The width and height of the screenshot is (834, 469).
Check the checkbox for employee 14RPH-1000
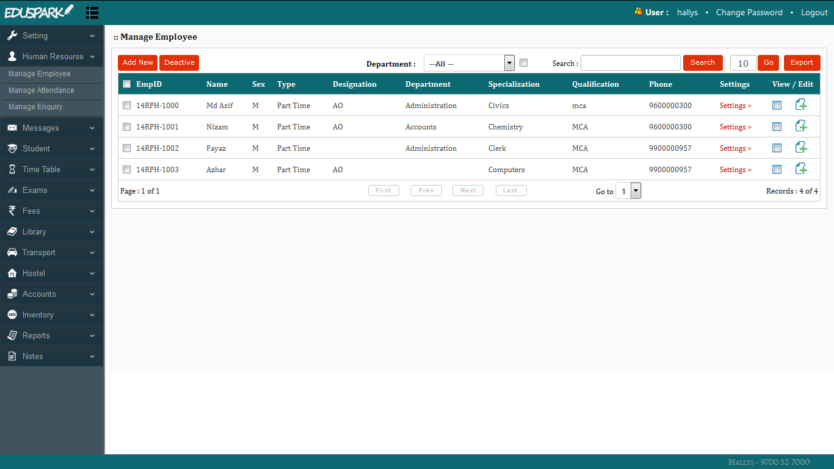(126, 105)
